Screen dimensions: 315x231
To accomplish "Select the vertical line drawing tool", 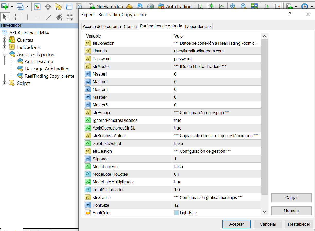I will [28, 17].
